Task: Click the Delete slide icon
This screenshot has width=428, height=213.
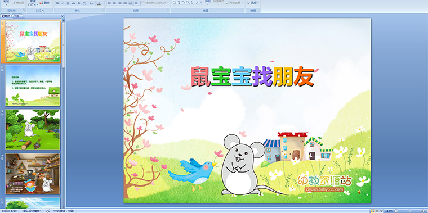Action: click(x=44, y=3)
